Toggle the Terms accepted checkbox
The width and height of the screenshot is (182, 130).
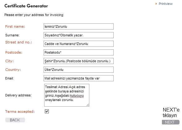coord(47,111)
